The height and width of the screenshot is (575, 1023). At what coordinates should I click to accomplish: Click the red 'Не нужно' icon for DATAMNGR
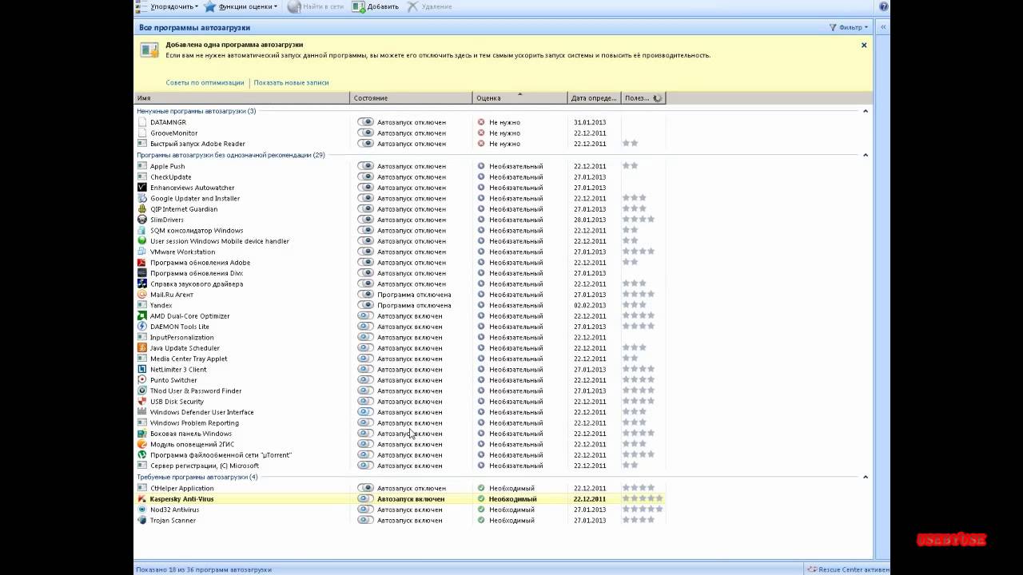[x=481, y=122]
